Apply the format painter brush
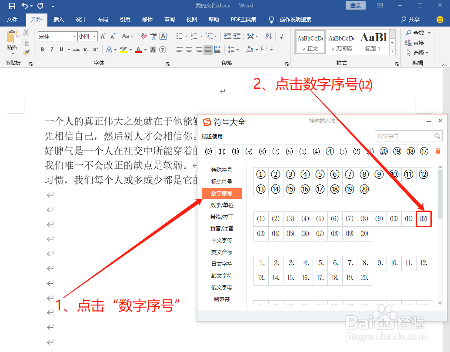Screen dimensions: 450x352 26,53
